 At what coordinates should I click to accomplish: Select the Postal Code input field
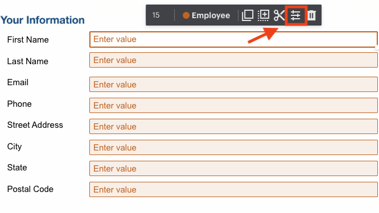(x=233, y=189)
